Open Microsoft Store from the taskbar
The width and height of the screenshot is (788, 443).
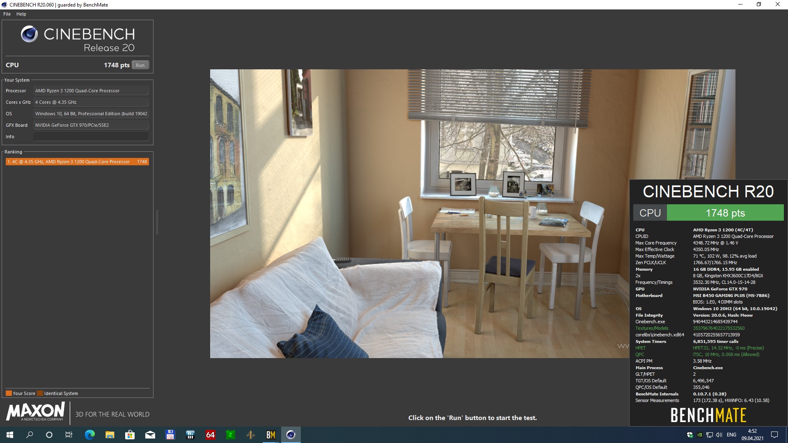[x=130, y=435]
